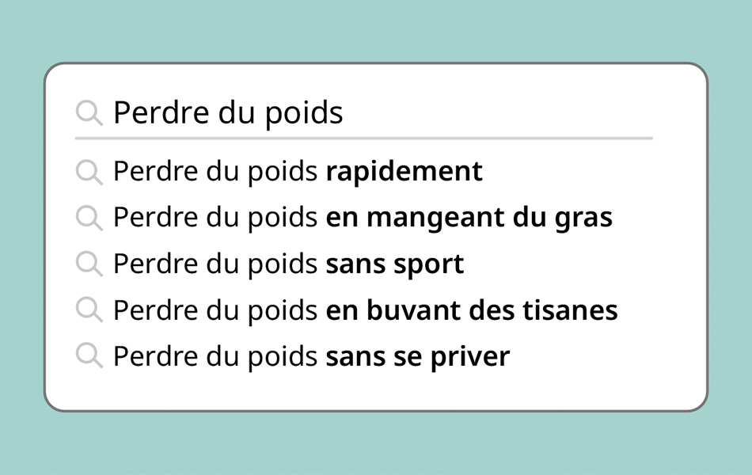Click the bold text 'sans se priver'

click(418, 357)
